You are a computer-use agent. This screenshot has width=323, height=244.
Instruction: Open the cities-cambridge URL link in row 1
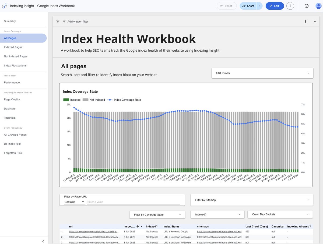(94, 232)
